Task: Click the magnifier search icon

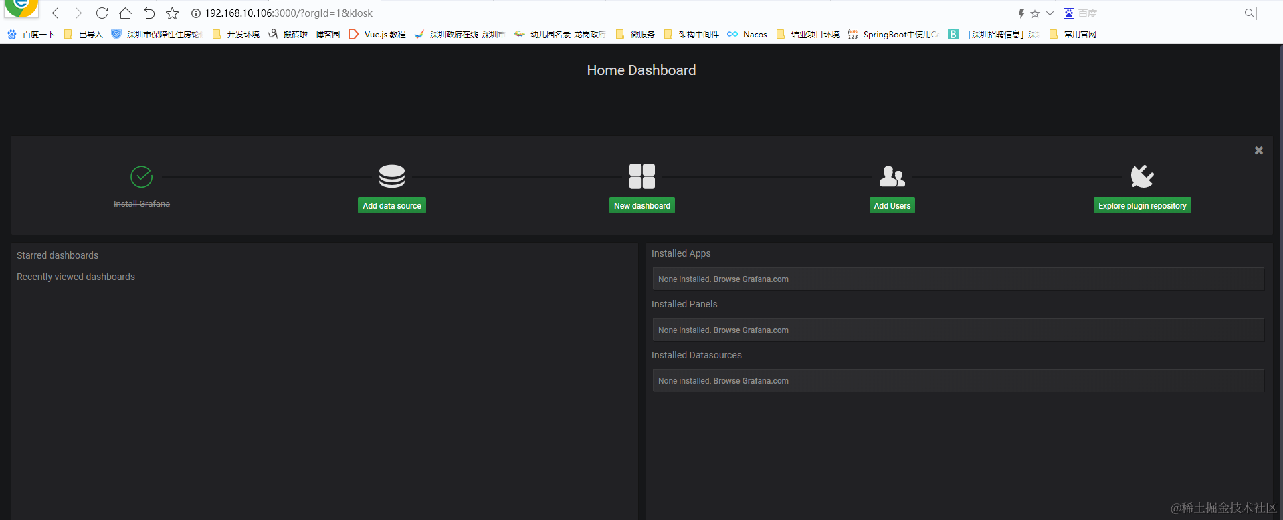Action: (1249, 13)
